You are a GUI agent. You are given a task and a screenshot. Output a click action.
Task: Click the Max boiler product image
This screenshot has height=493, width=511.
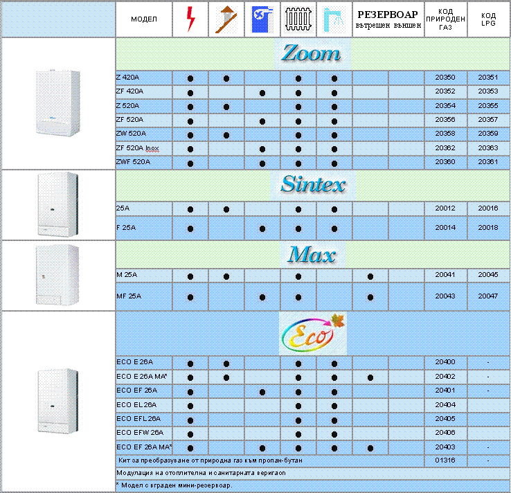57,275
